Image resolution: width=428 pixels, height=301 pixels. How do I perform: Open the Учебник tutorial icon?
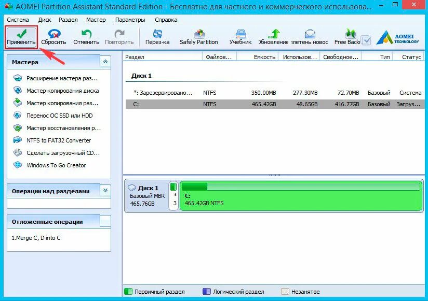tap(240, 37)
